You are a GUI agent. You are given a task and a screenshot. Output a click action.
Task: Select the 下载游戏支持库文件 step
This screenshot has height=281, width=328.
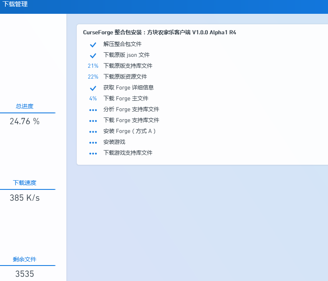[128, 153]
